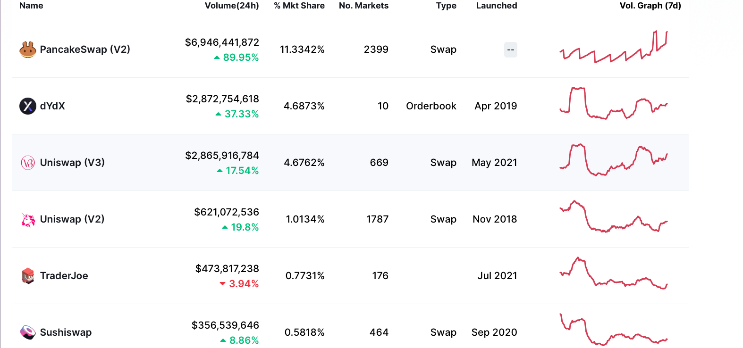Open dYdX exchange page

[52, 106]
